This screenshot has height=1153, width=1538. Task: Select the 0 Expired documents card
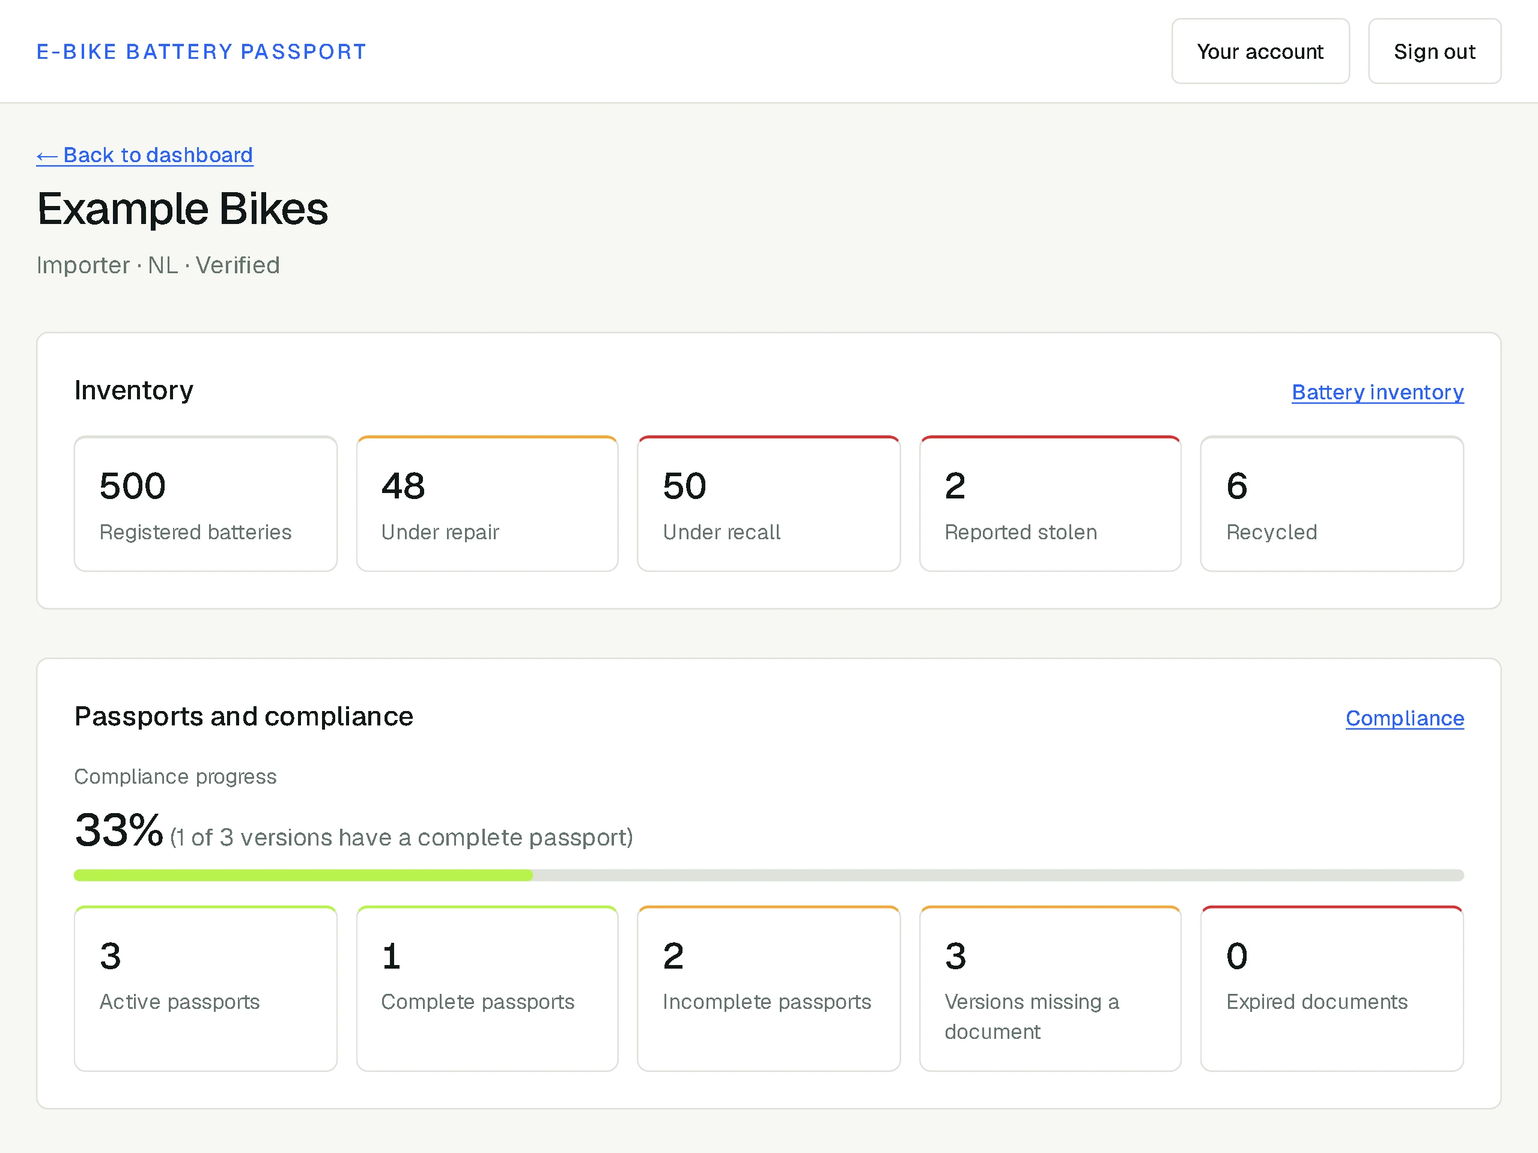tap(1332, 988)
